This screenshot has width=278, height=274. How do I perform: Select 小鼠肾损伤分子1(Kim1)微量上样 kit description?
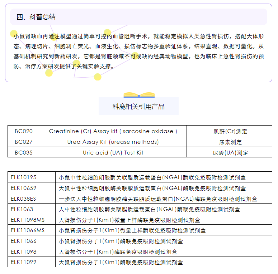click(x=132, y=231)
